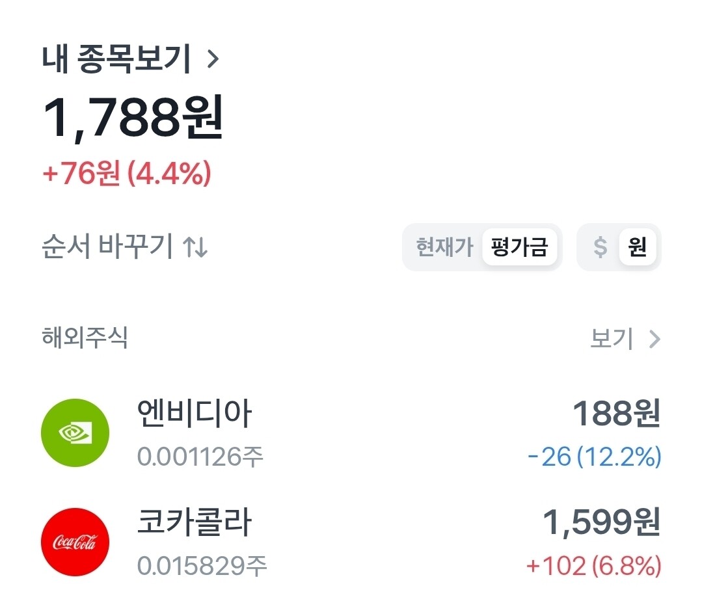The height and width of the screenshot is (601, 702).
Task: Switch display to 현재가 mode
Action: 444,247
